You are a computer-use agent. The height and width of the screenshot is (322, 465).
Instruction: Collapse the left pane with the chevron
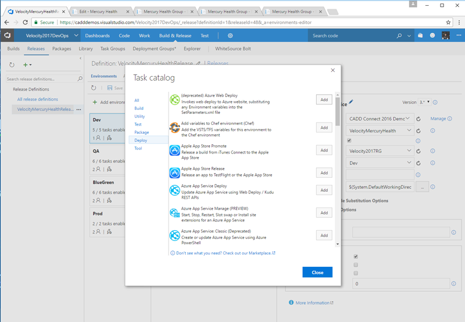pos(80,58)
